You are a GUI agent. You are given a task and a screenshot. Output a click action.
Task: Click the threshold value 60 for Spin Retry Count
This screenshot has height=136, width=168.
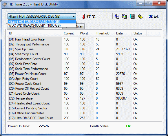coord(98,79)
